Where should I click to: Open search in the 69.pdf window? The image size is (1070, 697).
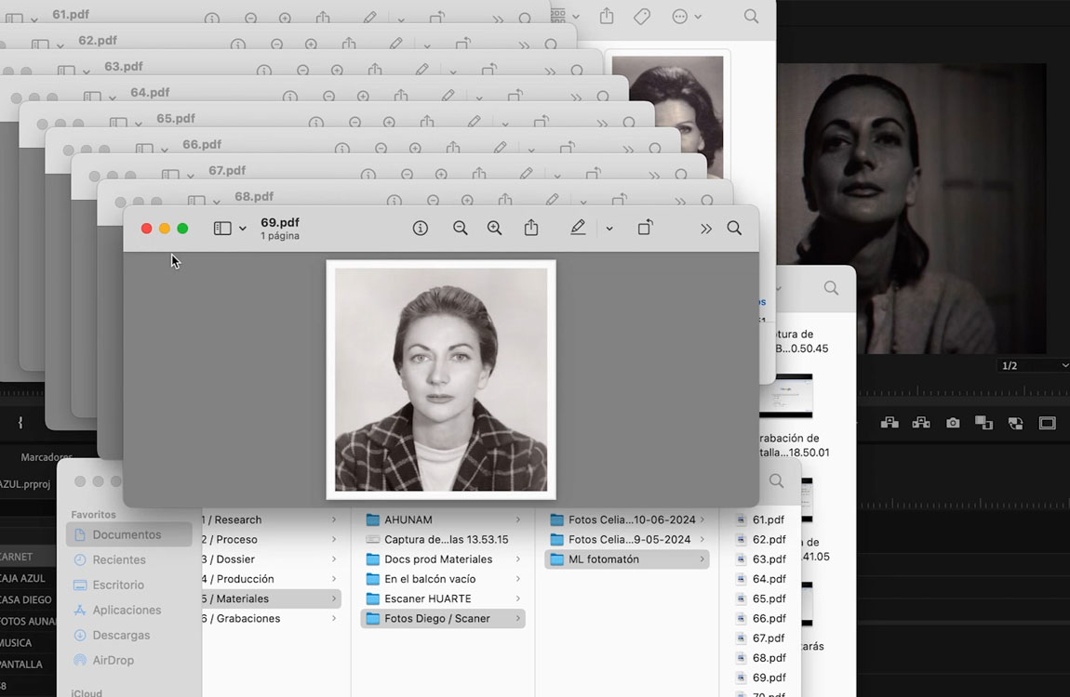734,229
